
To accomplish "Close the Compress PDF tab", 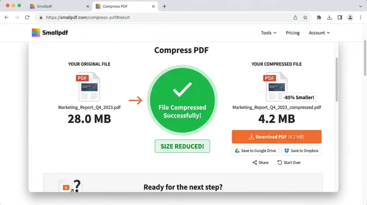I will pos(153,6).
